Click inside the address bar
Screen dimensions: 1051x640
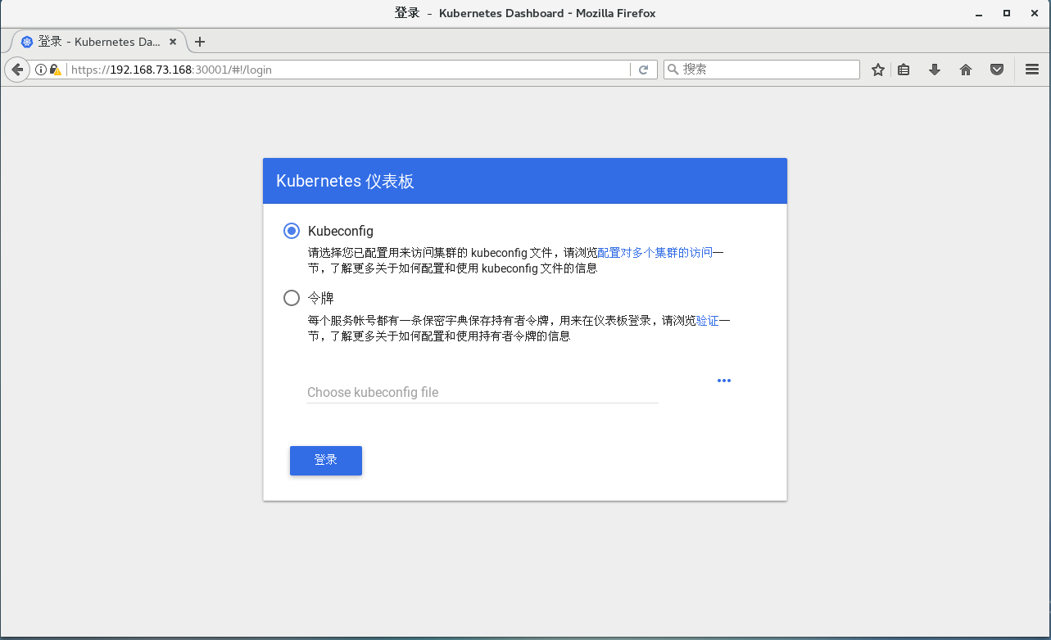pos(328,69)
